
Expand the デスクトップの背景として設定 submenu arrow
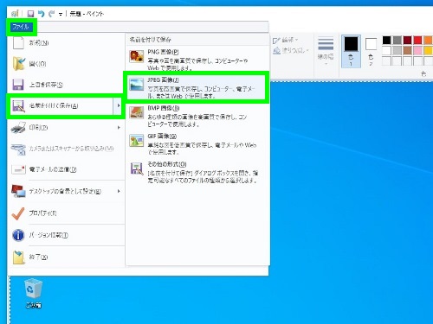(119, 191)
